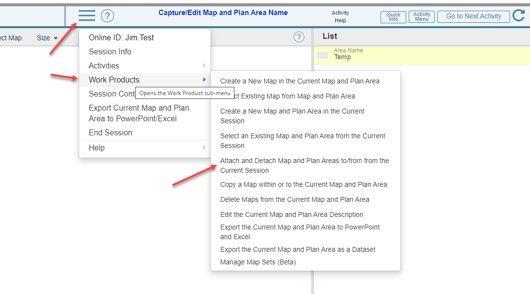Image resolution: width=530 pixels, height=294 pixels.
Task: Click the Capture/Edit Map and Plan Area Name title
Action: pos(223,13)
